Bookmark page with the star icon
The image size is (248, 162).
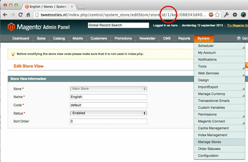(217, 15)
